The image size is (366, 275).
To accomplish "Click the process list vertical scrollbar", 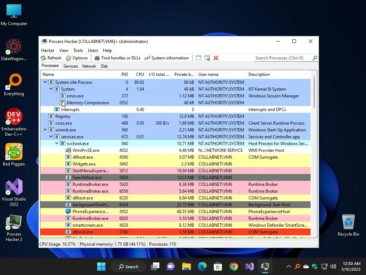I will 314,92.
